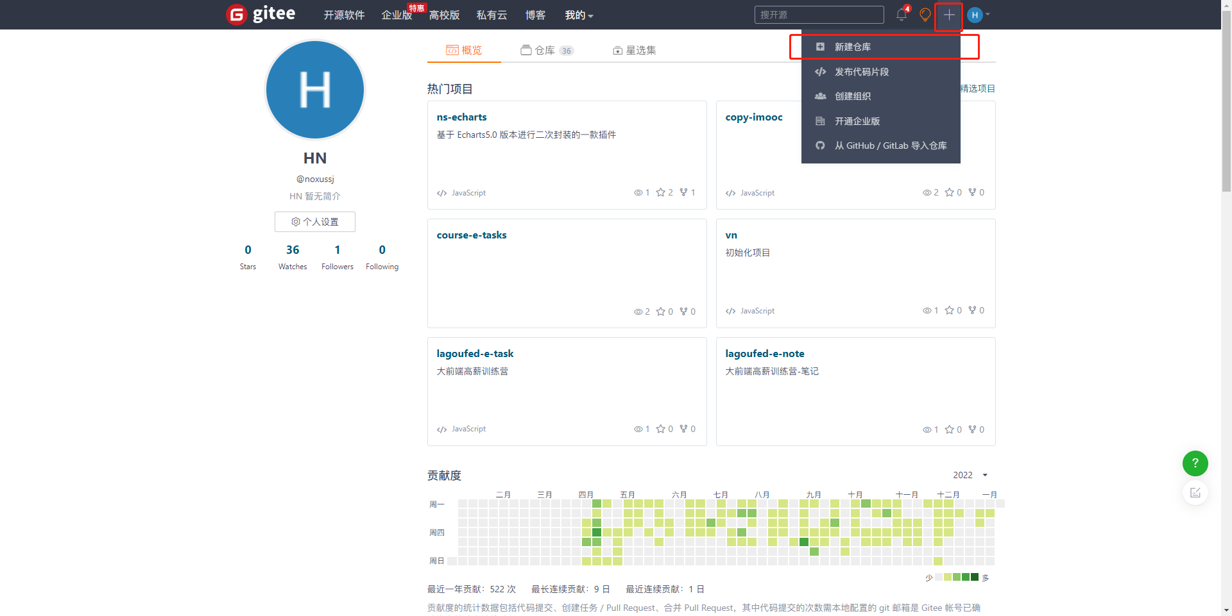This screenshot has height=616, width=1232.
Task: Click the Gitee logo
Action: point(261,14)
